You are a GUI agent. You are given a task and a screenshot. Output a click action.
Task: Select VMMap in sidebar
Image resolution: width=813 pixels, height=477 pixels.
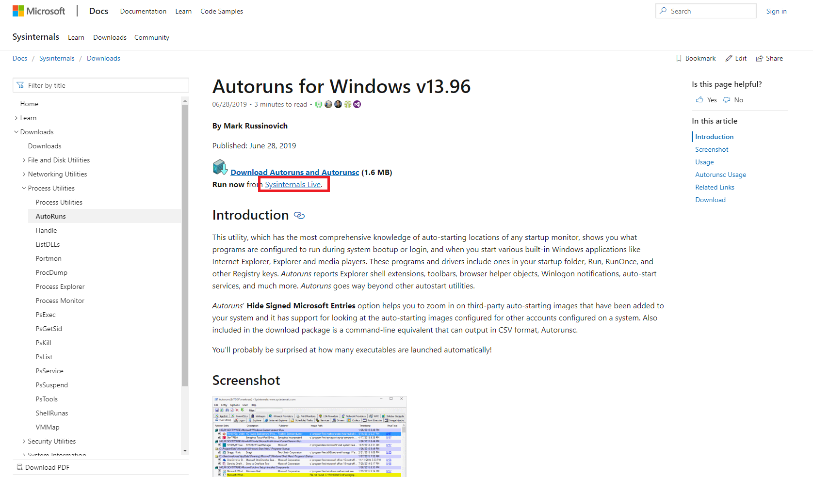tap(48, 427)
